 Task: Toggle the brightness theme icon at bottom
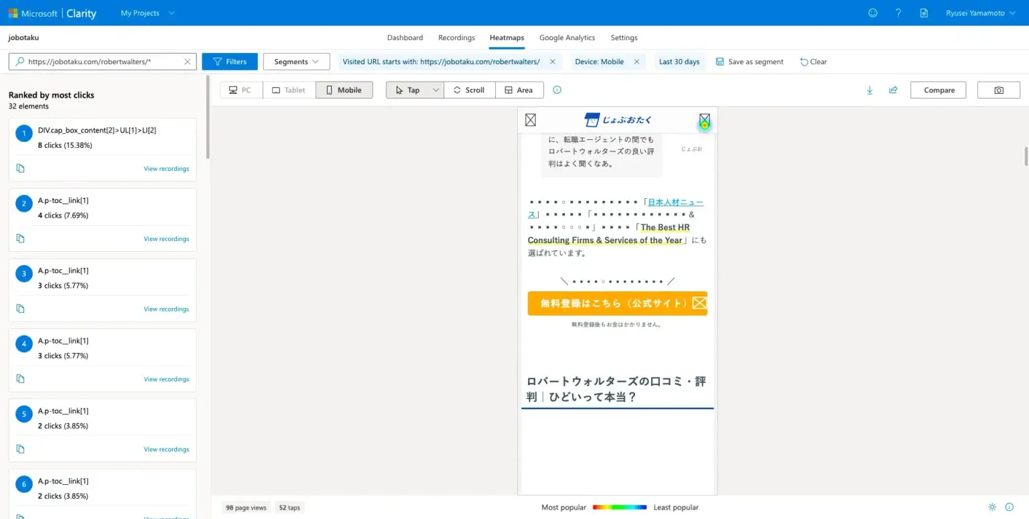(x=991, y=507)
